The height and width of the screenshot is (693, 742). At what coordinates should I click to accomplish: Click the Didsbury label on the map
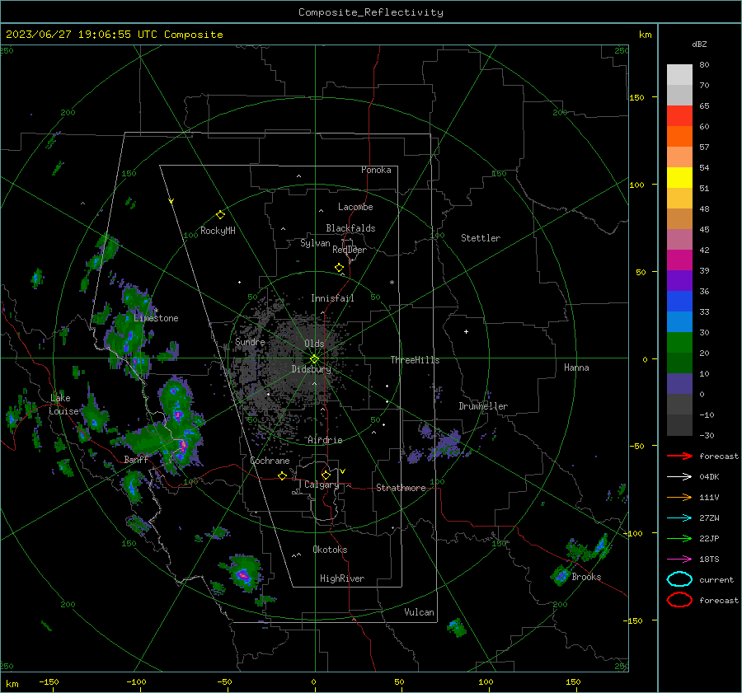pyautogui.click(x=312, y=369)
